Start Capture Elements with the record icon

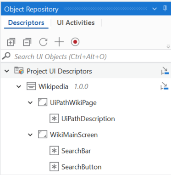tap(75, 42)
